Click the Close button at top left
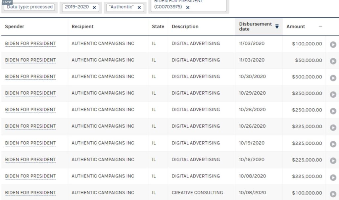The height and width of the screenshot is (200, 339). (7, 2)
